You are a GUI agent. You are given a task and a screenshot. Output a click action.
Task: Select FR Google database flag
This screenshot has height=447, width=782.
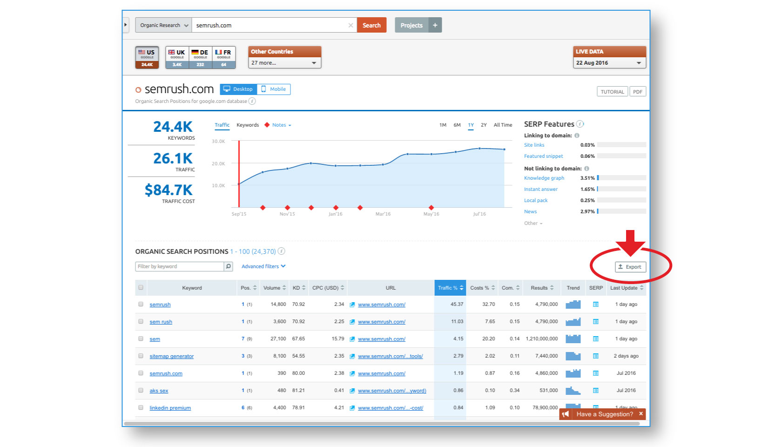(x=223, y=57)
